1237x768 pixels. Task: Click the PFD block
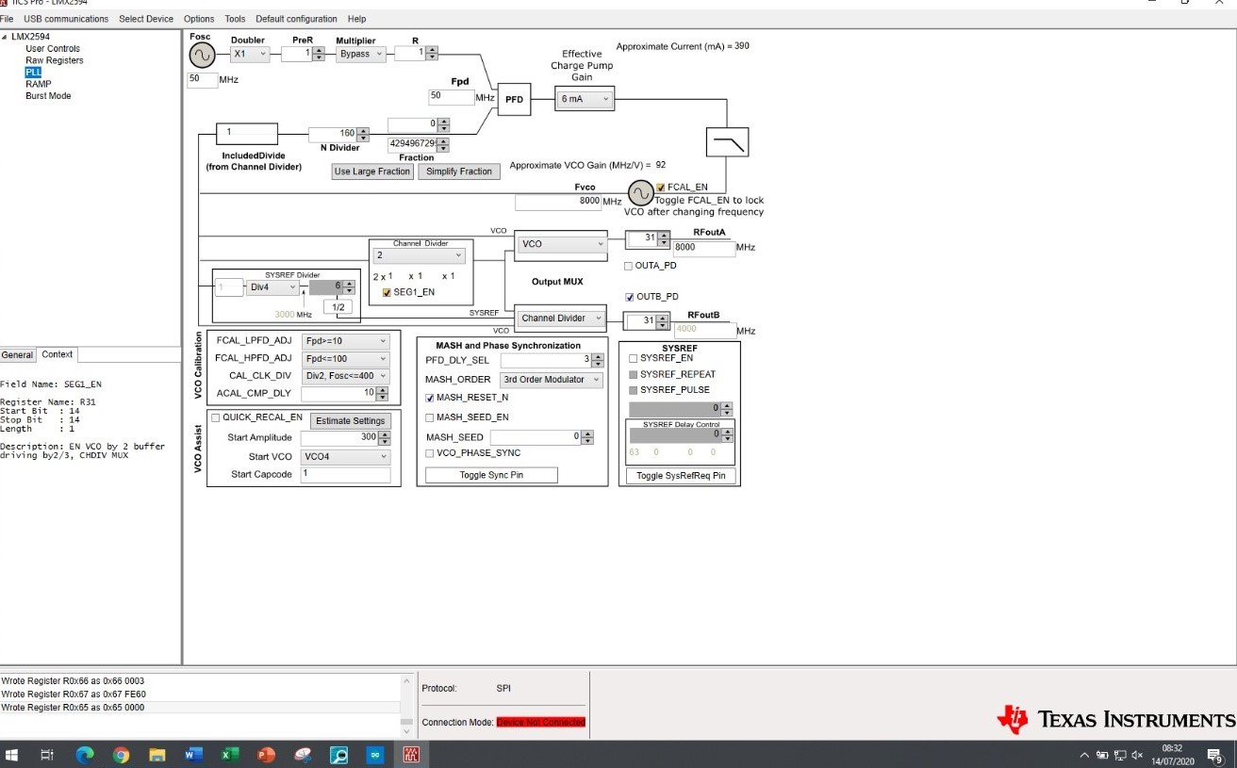[x=514, y=99]
